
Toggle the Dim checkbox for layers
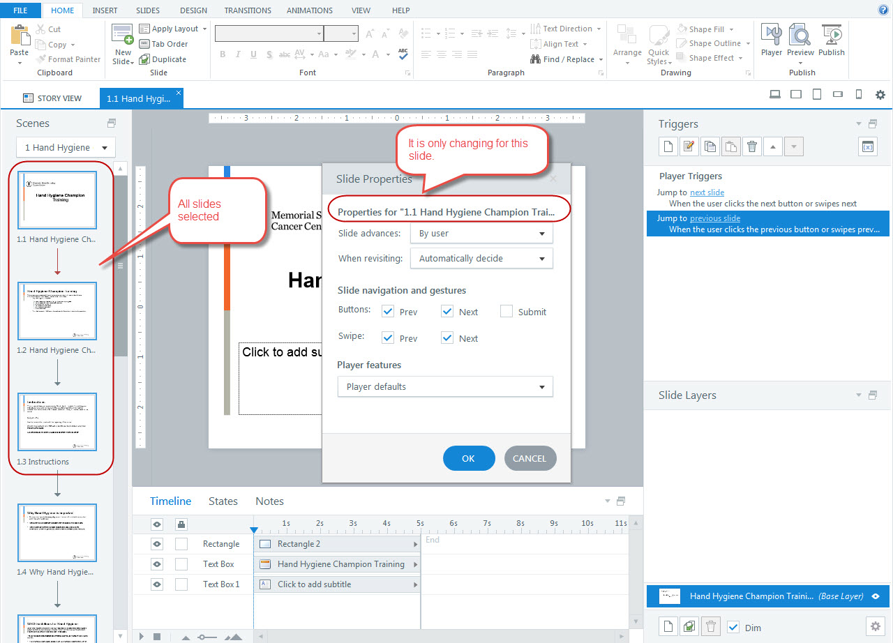(x=733, y=627)
